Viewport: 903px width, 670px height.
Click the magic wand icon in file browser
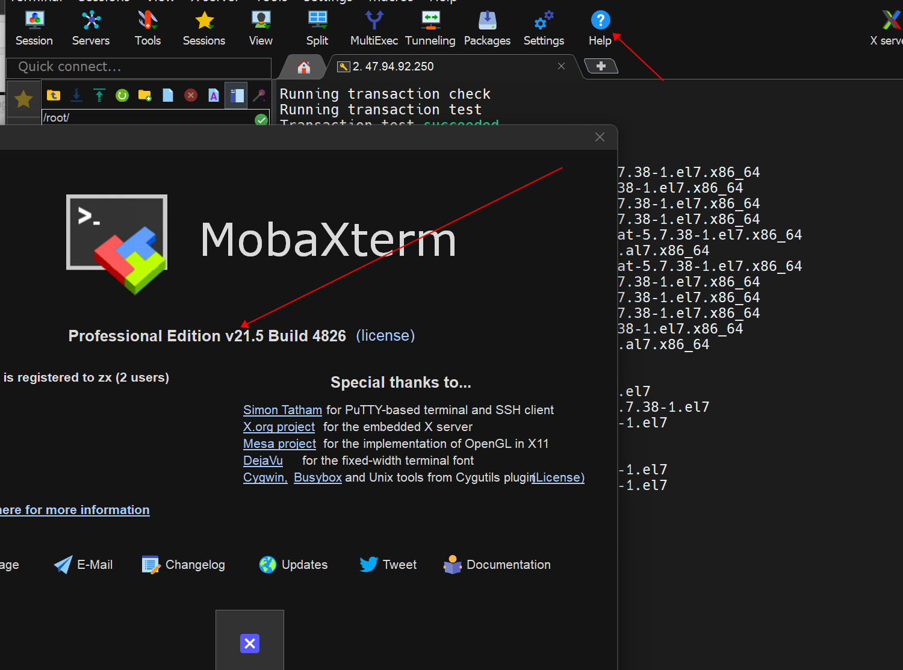[259, 95]
